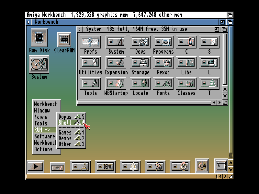Open the Utilities drawer
259x194 pixels.
click(90, 62)
